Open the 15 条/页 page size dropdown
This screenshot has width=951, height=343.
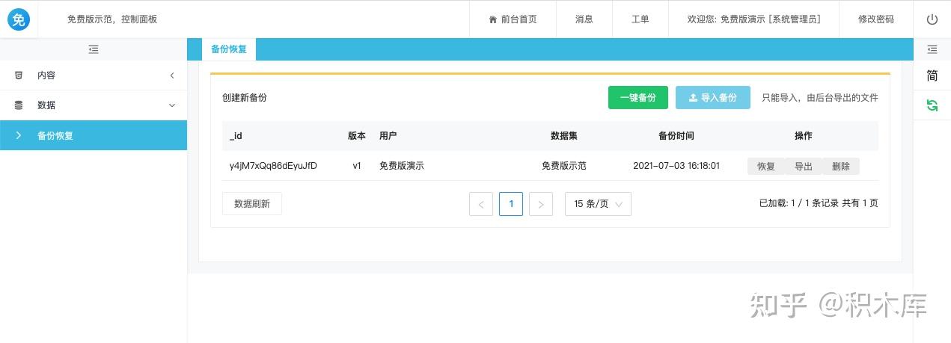pos(598,204)
